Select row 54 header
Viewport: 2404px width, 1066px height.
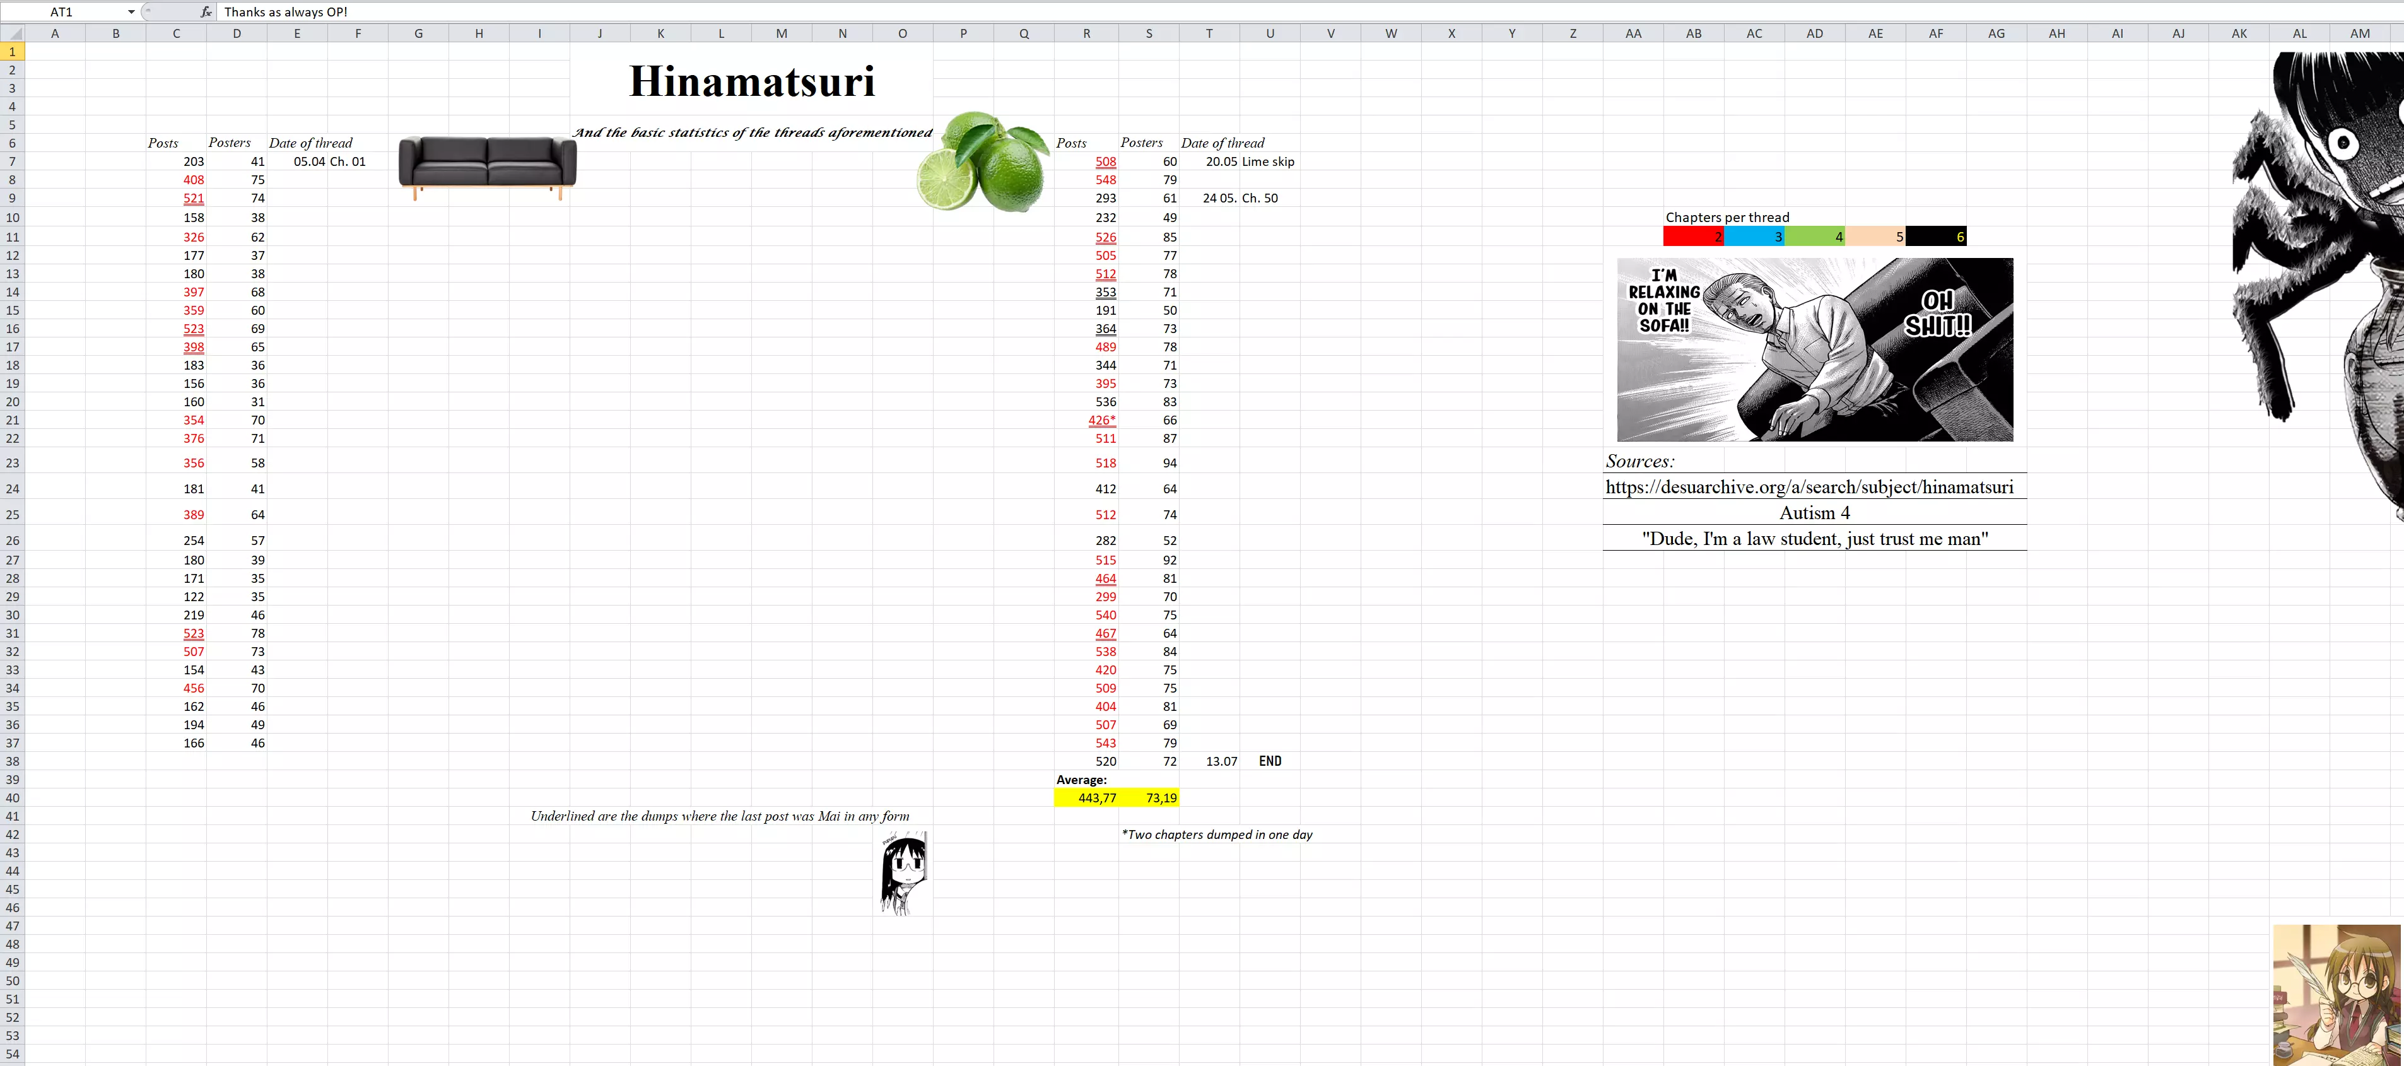coord(12,1055)
